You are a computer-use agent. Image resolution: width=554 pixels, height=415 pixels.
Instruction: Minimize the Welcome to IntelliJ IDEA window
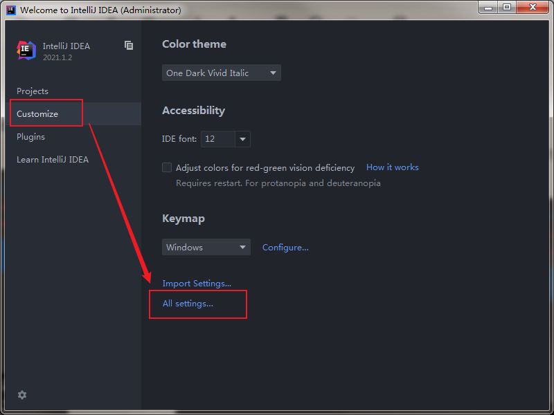pos(488,8)
